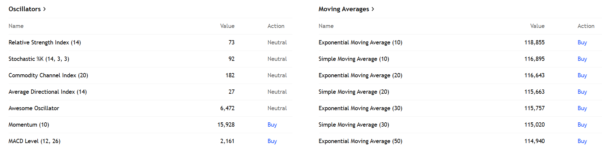Click Exponential Moving Average (30) value 115,757
The height and width of the screenshot is (148, 602).
[x=534, y=108]
